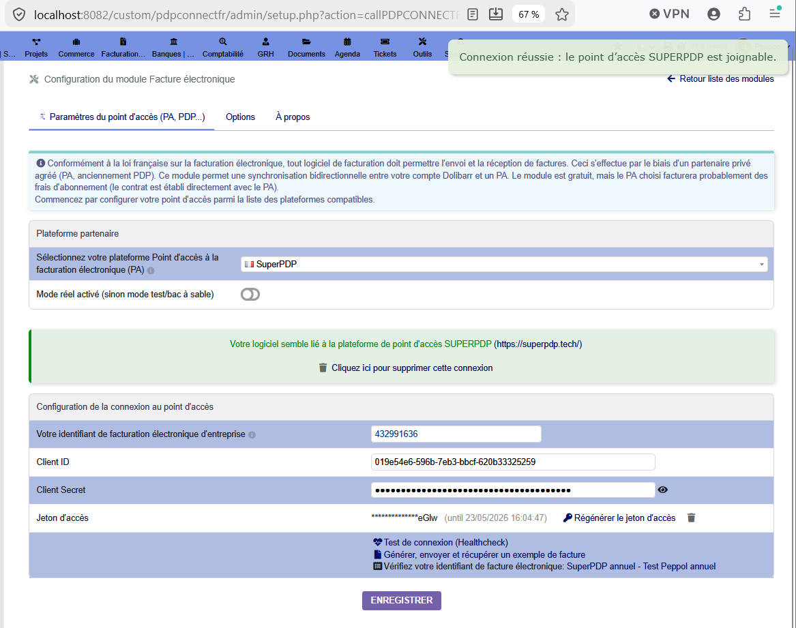Screen dimensions: 796x628
Task: Open the Commerce briefcase menu
Action: click(x=76, y=42)
